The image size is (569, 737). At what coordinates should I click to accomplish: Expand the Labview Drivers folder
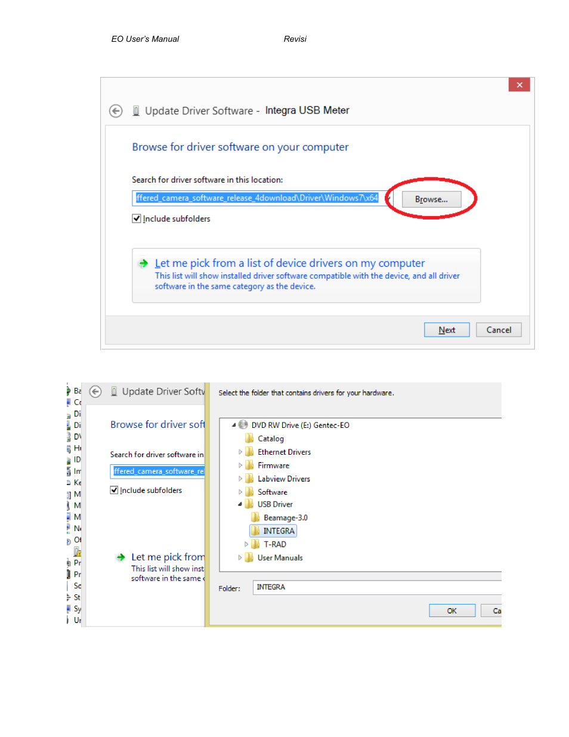pyautogui.click(x=240, y=479)
